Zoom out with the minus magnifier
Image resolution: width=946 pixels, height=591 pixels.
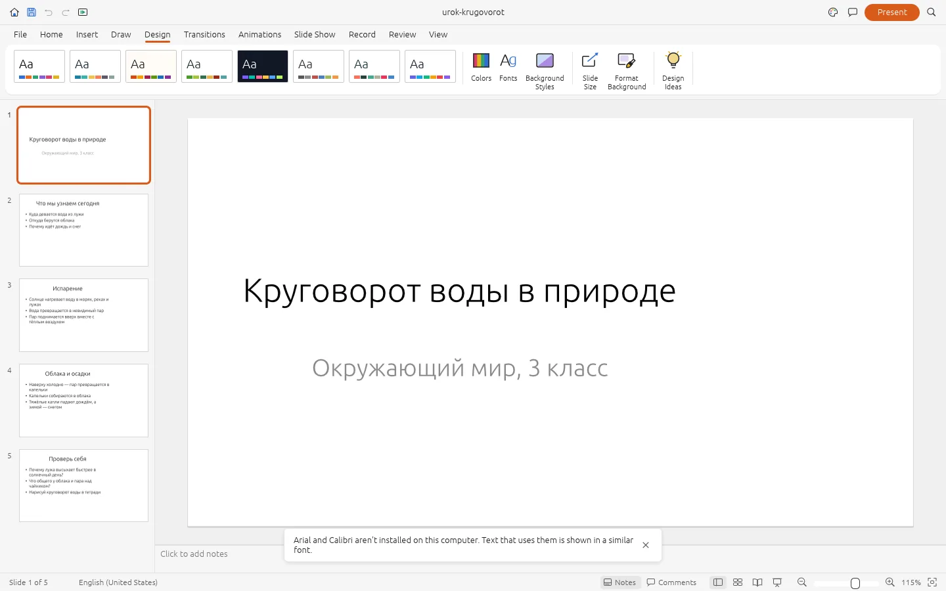(801, 582)
